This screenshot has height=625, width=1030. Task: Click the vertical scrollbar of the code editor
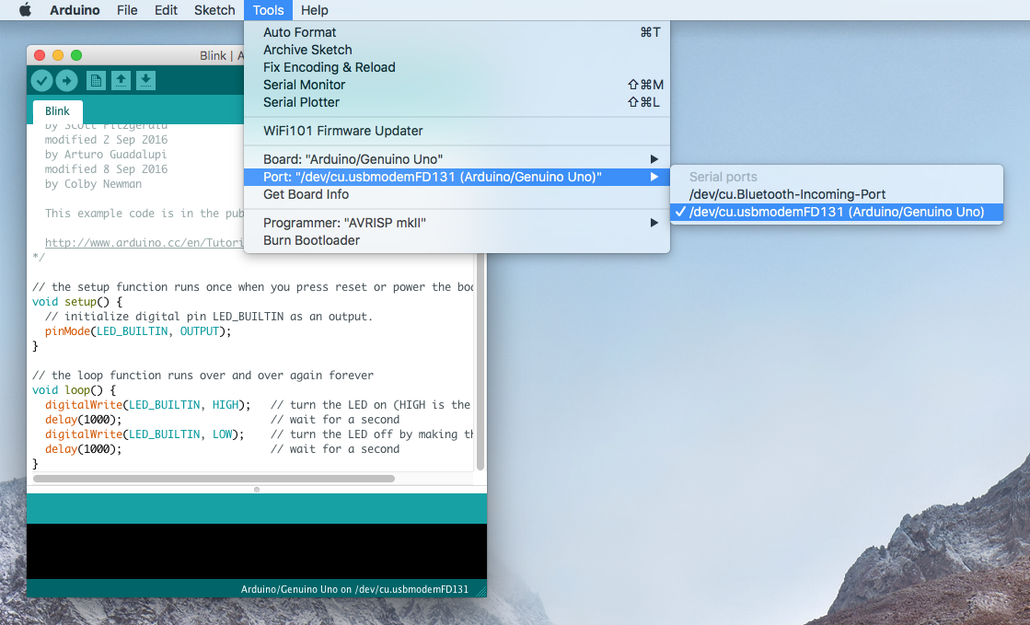(x=480, y=362)
